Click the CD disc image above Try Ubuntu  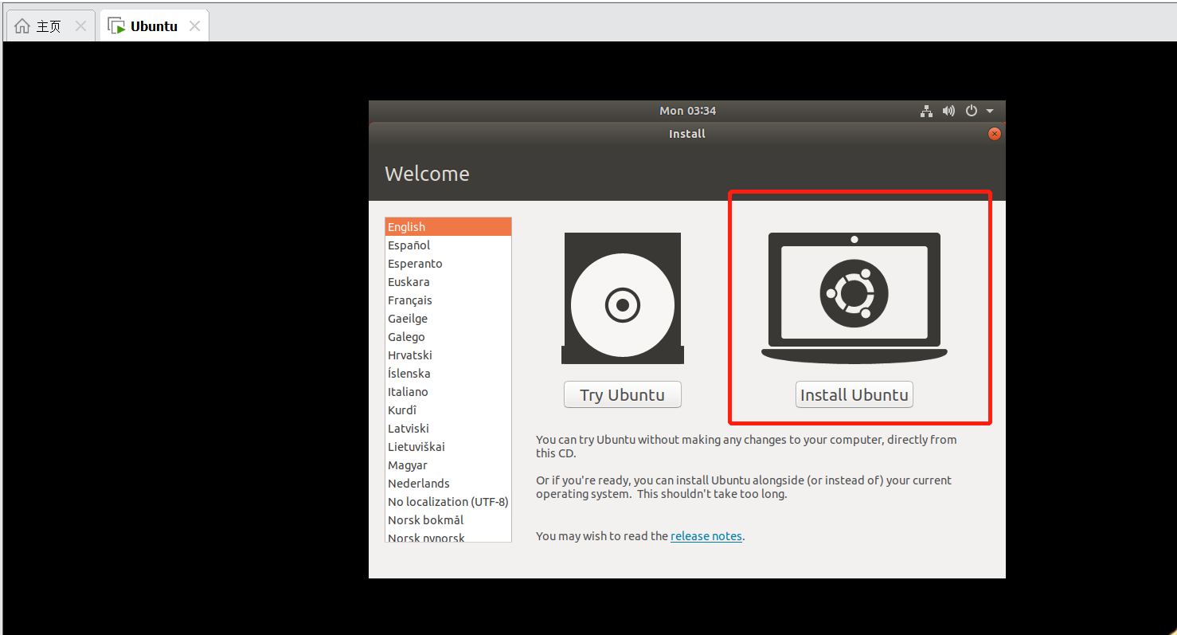pos(623,298)
